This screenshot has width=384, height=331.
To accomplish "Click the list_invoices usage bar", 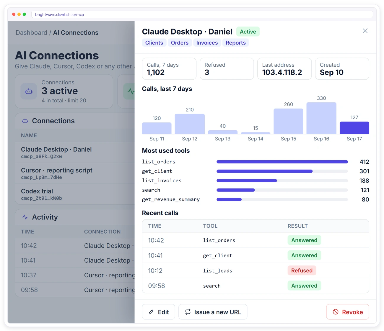I will point(282,181).
